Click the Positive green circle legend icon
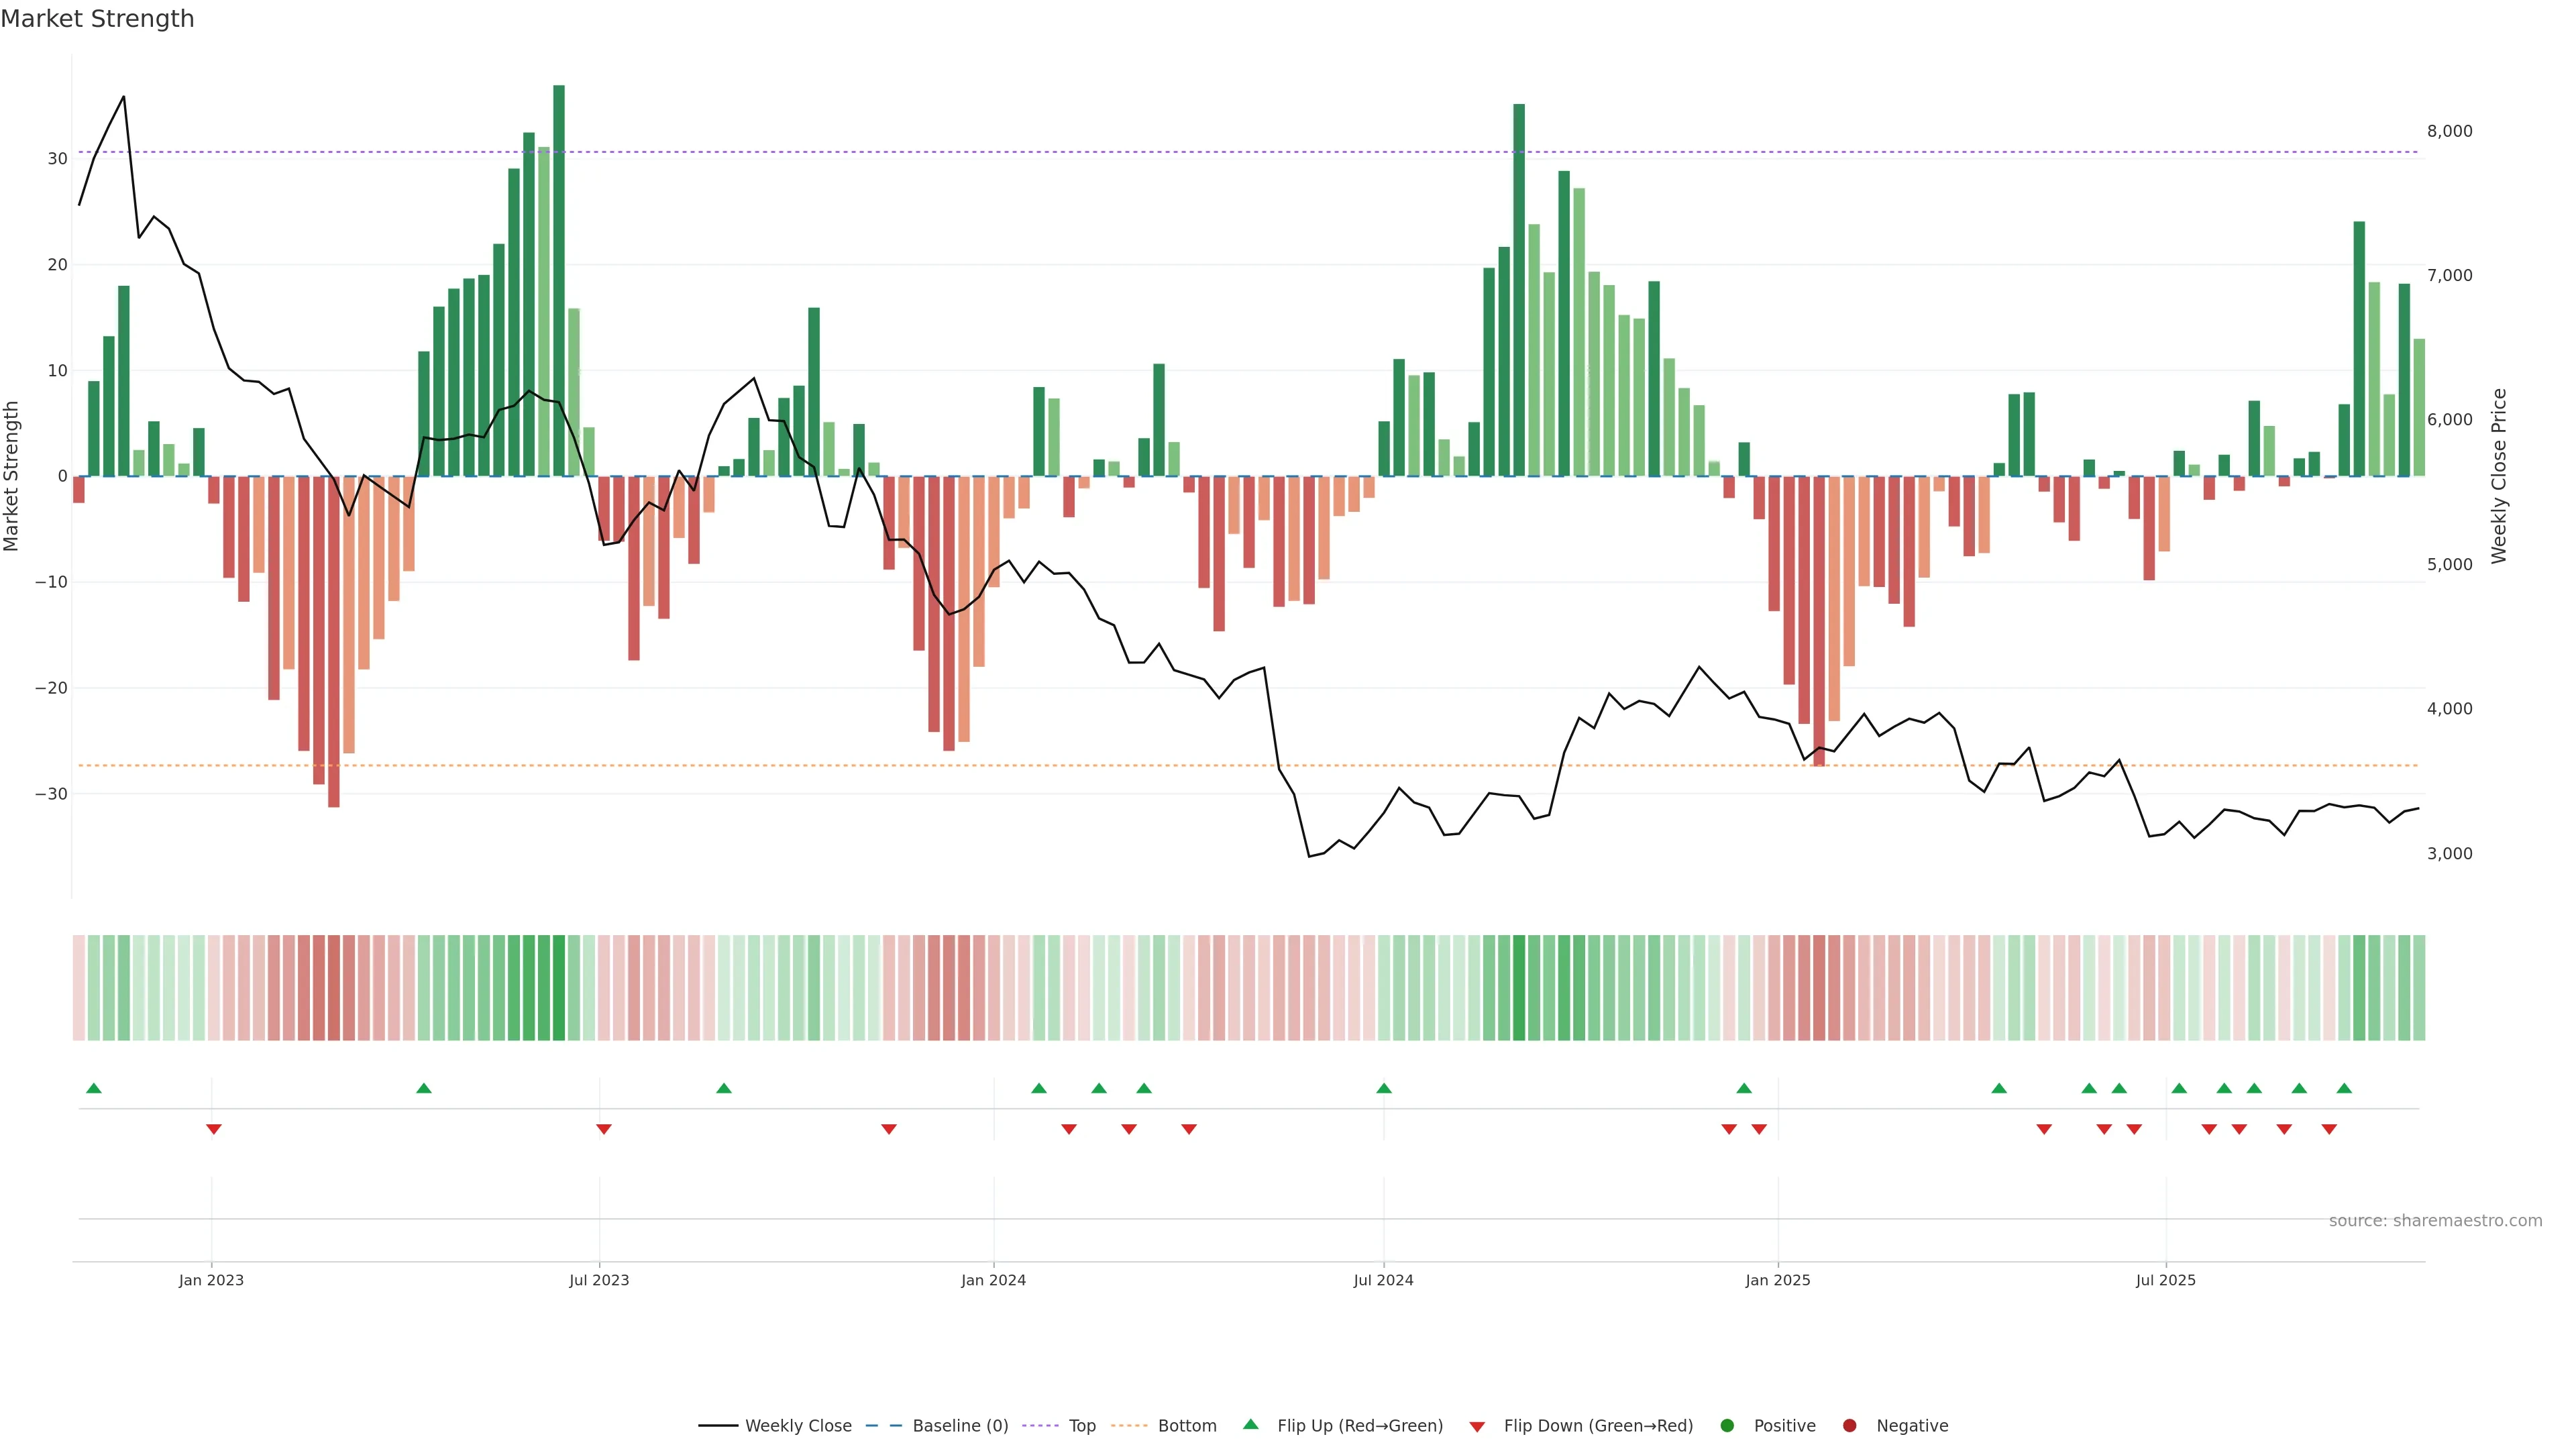This screenshot has height=1449, width=2576. pos(1727,1426)
